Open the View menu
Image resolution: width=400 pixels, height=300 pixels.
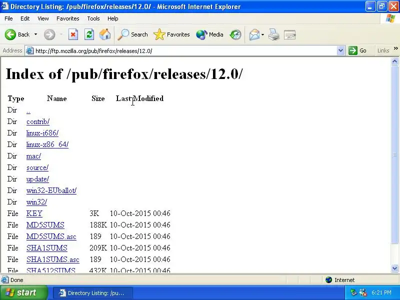43,18
